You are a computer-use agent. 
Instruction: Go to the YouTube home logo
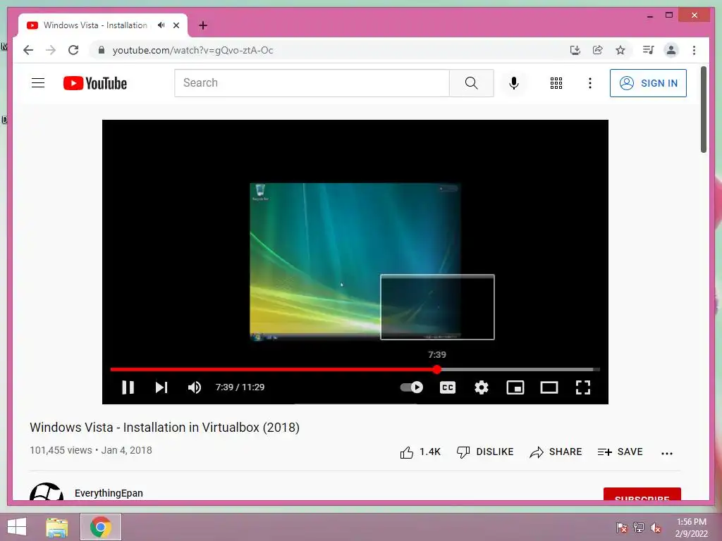click(95, 83)
